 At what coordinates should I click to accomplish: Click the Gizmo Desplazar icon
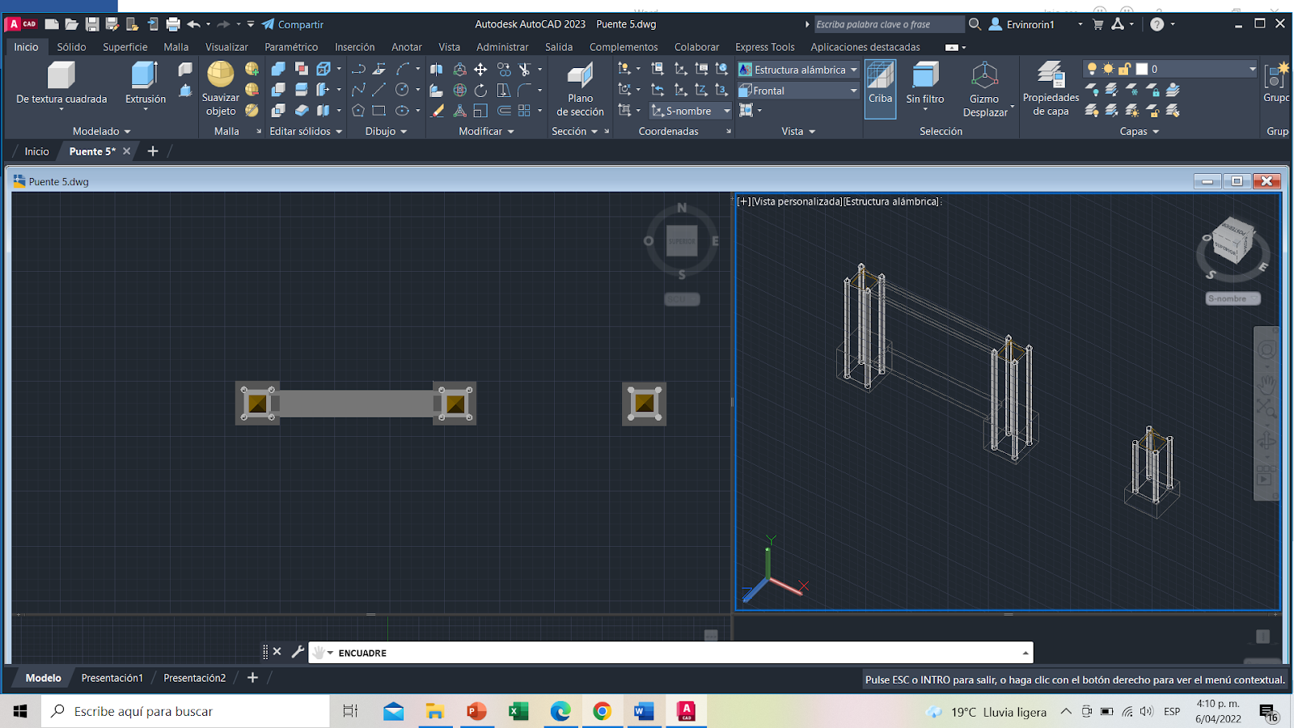tap(984, 76)
